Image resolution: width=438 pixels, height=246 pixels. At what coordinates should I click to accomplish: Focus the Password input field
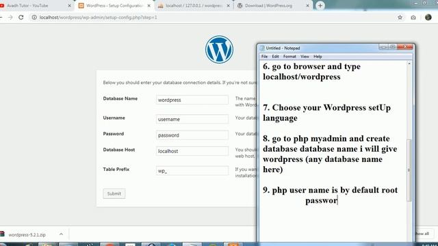click(x=192, y=135)
